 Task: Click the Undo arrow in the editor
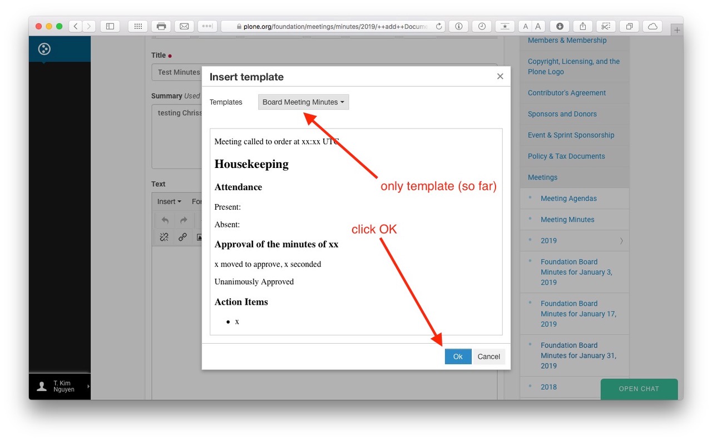[165, 220]
